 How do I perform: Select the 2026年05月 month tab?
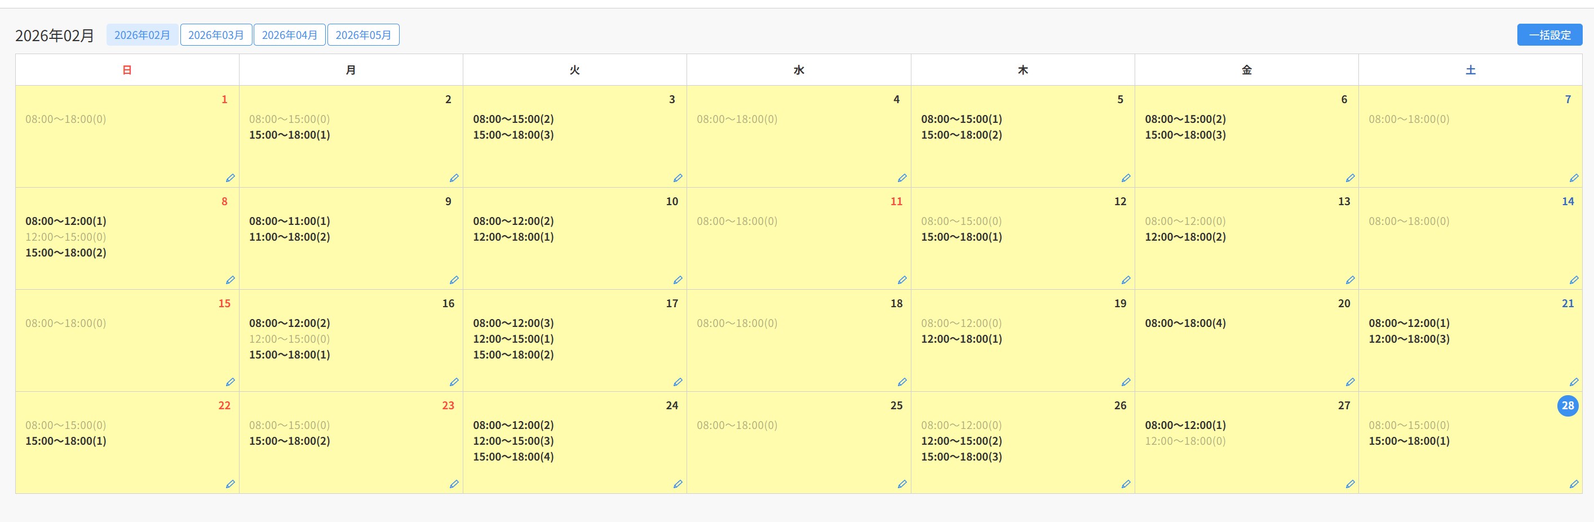click(x=363, y=36)
